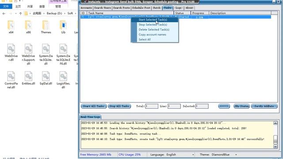Open the Language dropdown set to English

click(x=180, y=155)
